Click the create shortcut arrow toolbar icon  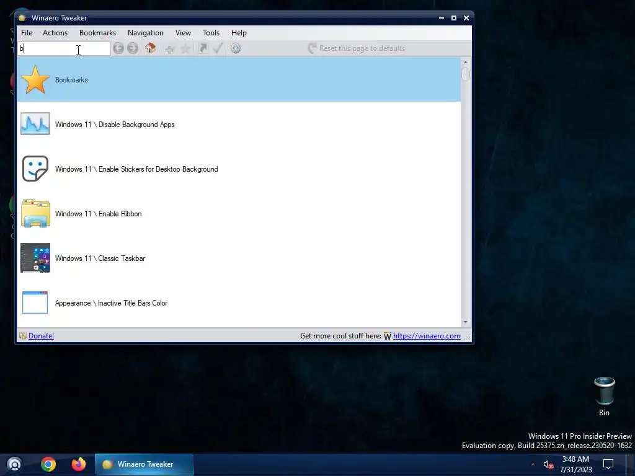(203, 48)
